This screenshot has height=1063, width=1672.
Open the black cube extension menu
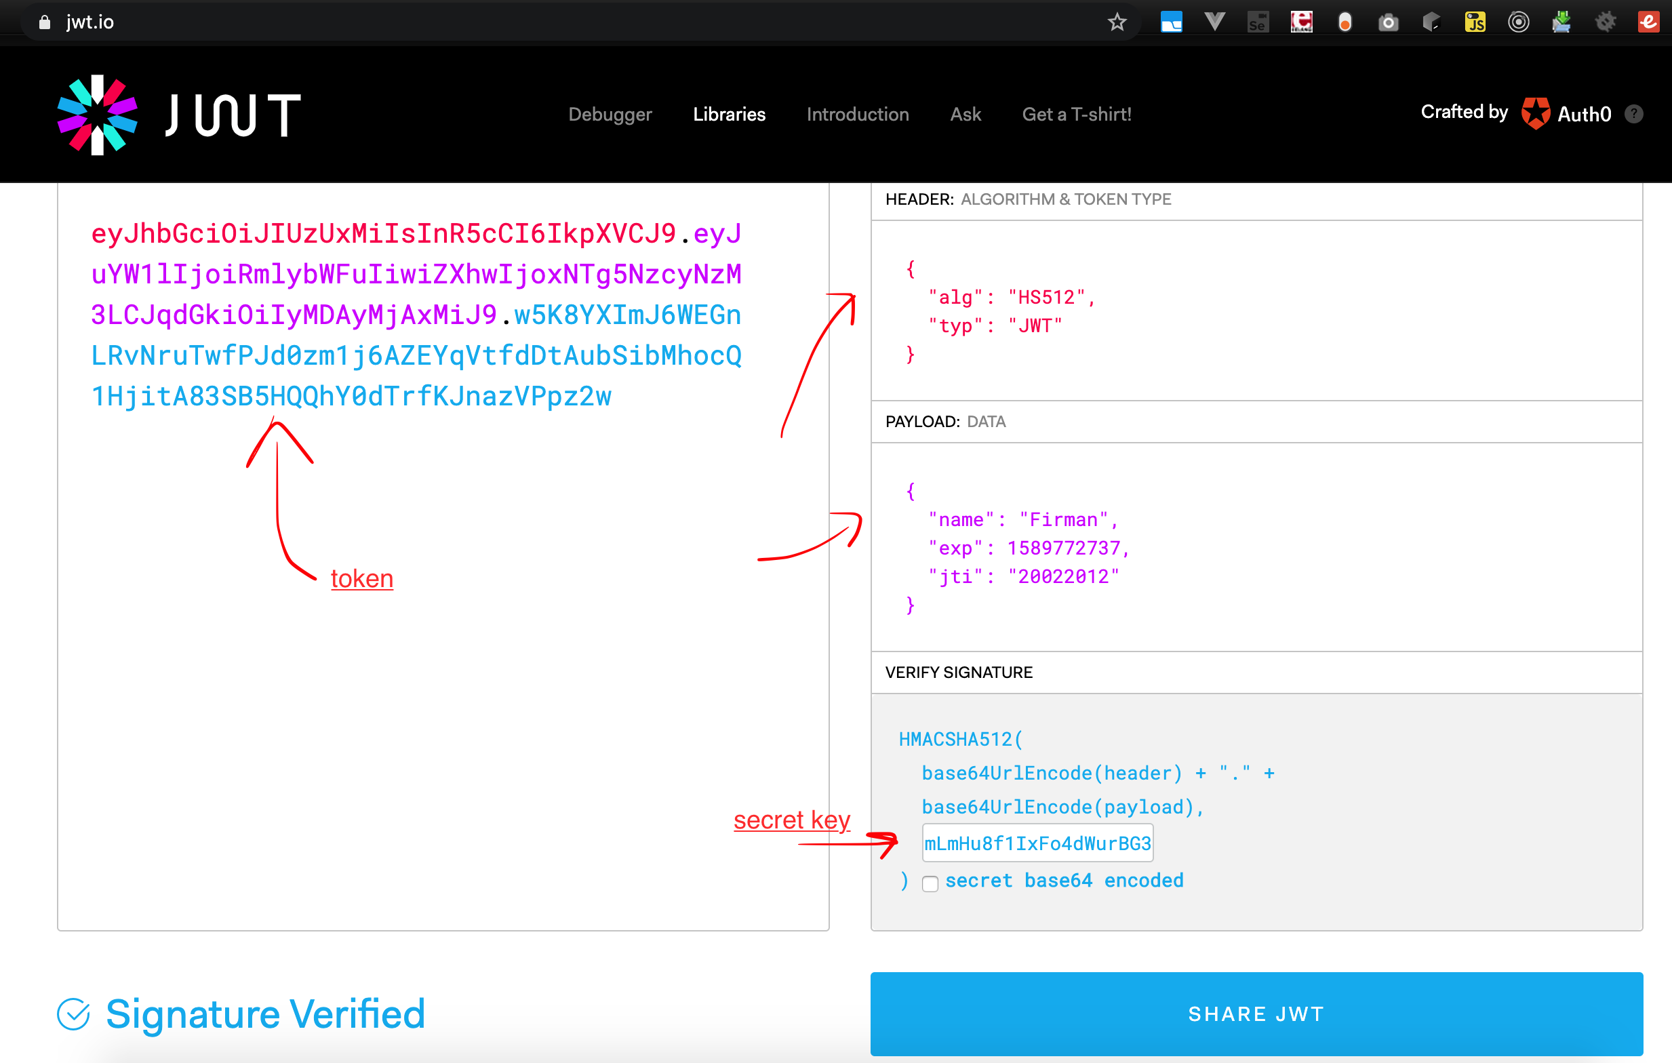pos(1432,22)
